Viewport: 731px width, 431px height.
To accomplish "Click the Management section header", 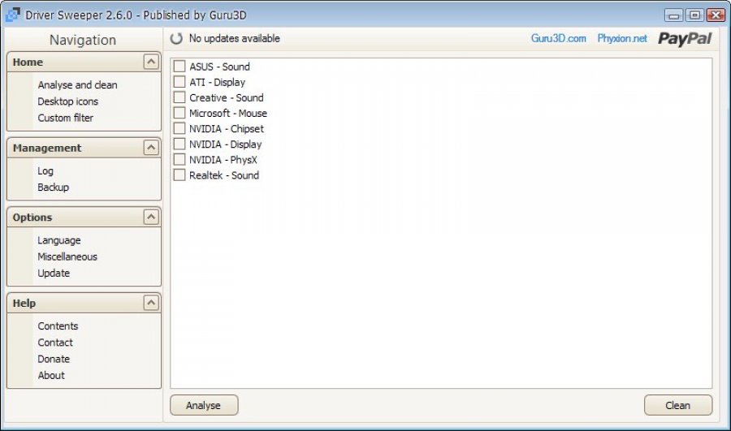I will tap(84, 148).
